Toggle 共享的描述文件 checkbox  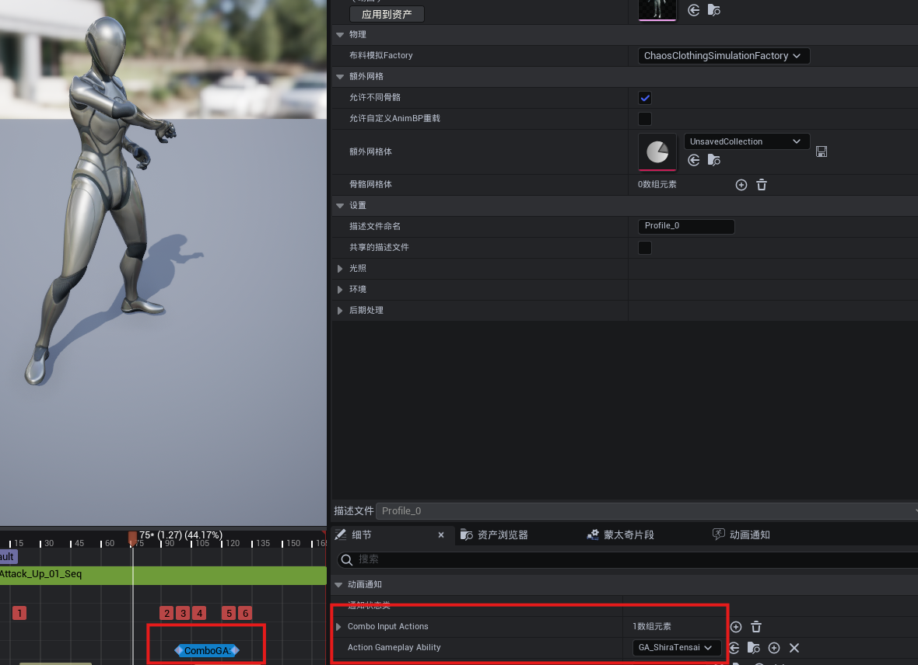tap(644, 248)
